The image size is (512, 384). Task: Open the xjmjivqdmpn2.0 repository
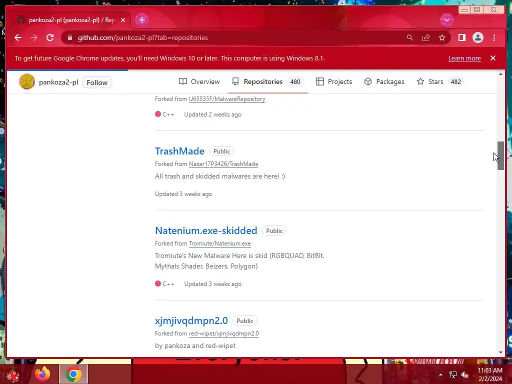coord(191,320)
